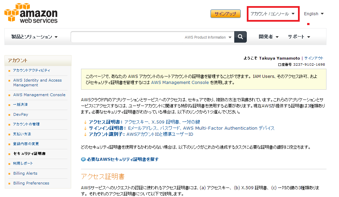Click the サインアップ button
Image resolution: width=339 pixels, height=197 pixels.
click(225, 14)
